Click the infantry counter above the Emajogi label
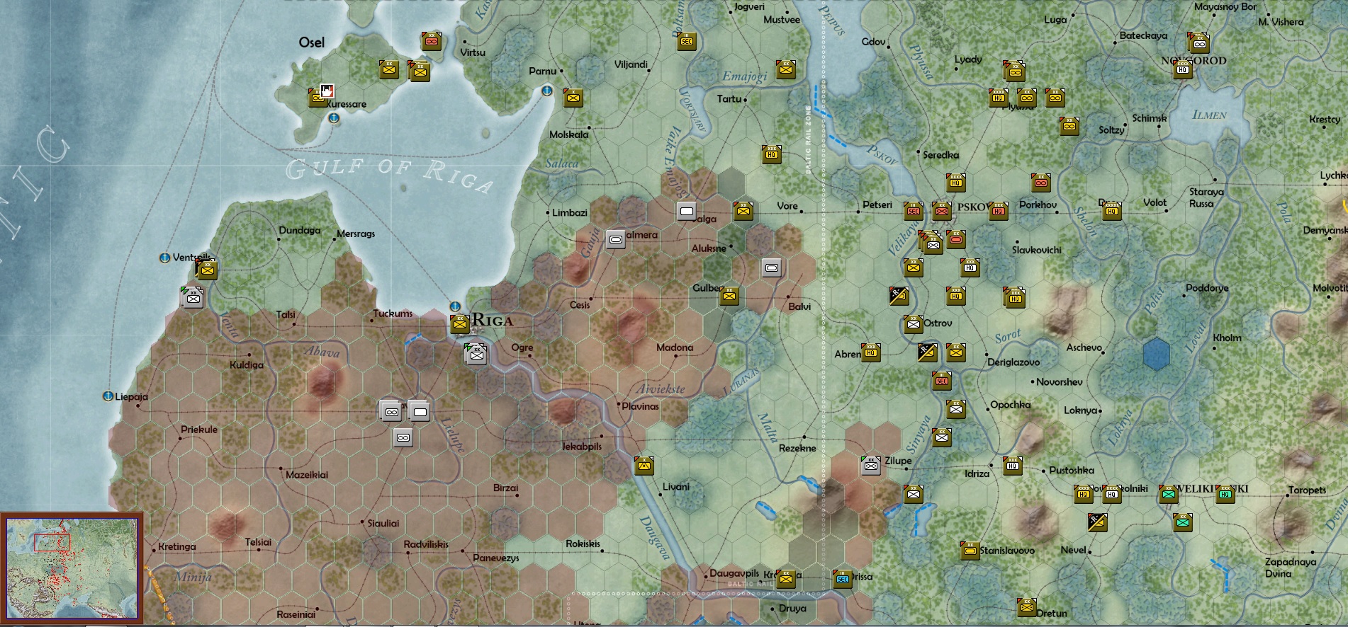 click(x=785, y=69)
